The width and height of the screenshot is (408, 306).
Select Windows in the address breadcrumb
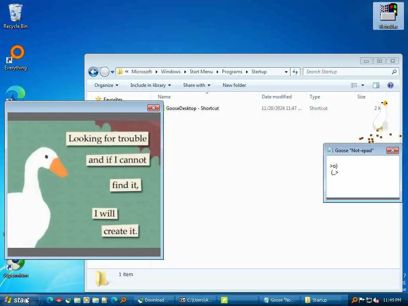[171, 72]
